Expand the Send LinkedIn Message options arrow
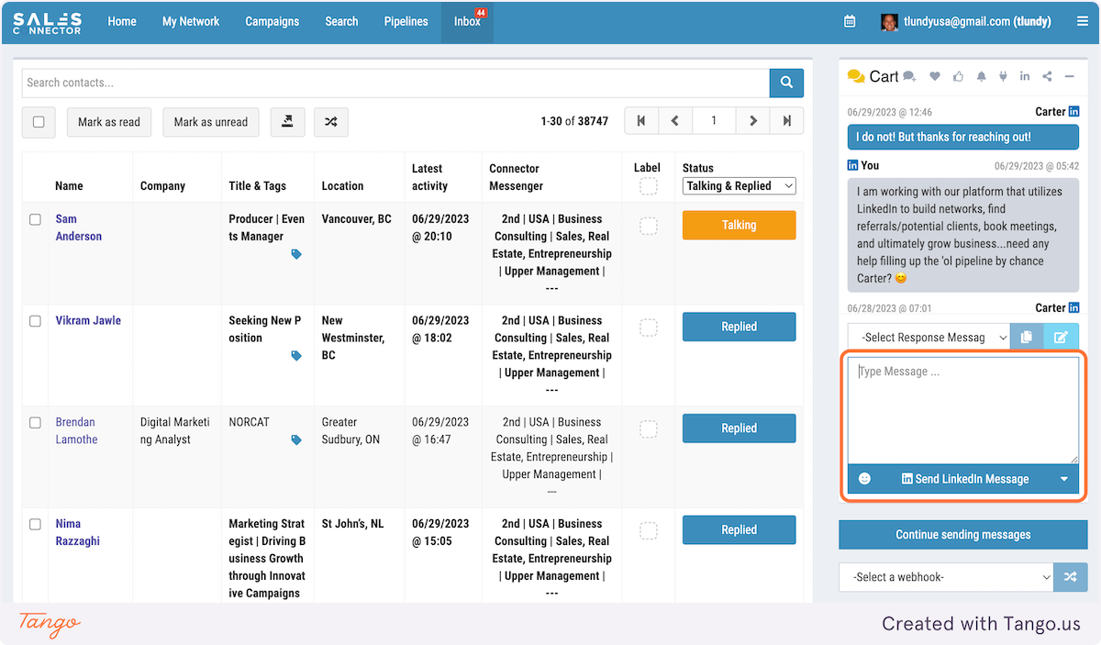The width and height of the screenshot is (1101, 645). pyautogui.click(x=1064, y=479)
